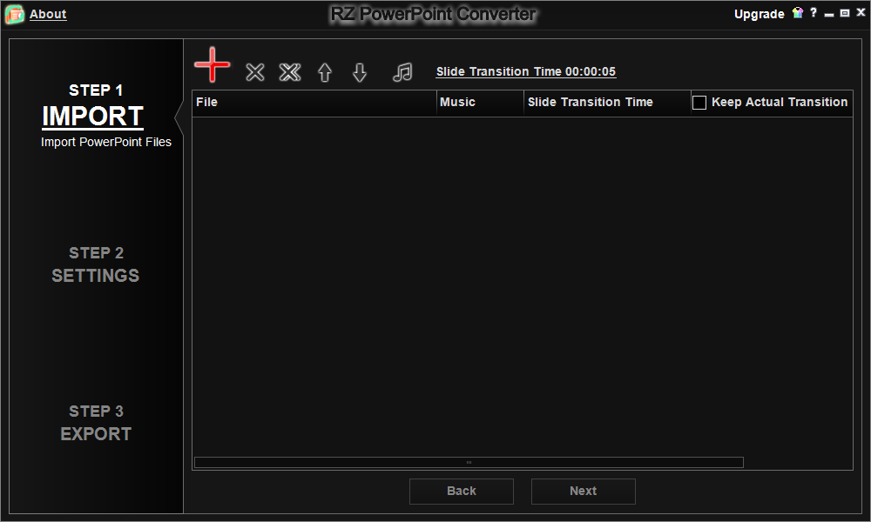
Task: Click the Import PowerPoint Files caption
Action: [106, 142]
